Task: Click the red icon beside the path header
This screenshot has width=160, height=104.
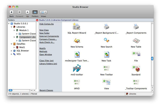Action: (x=37, y=20)
